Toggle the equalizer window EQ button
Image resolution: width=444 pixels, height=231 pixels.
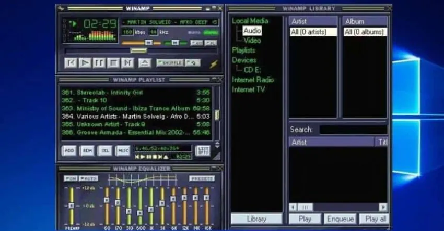click(x=196, y=43)
